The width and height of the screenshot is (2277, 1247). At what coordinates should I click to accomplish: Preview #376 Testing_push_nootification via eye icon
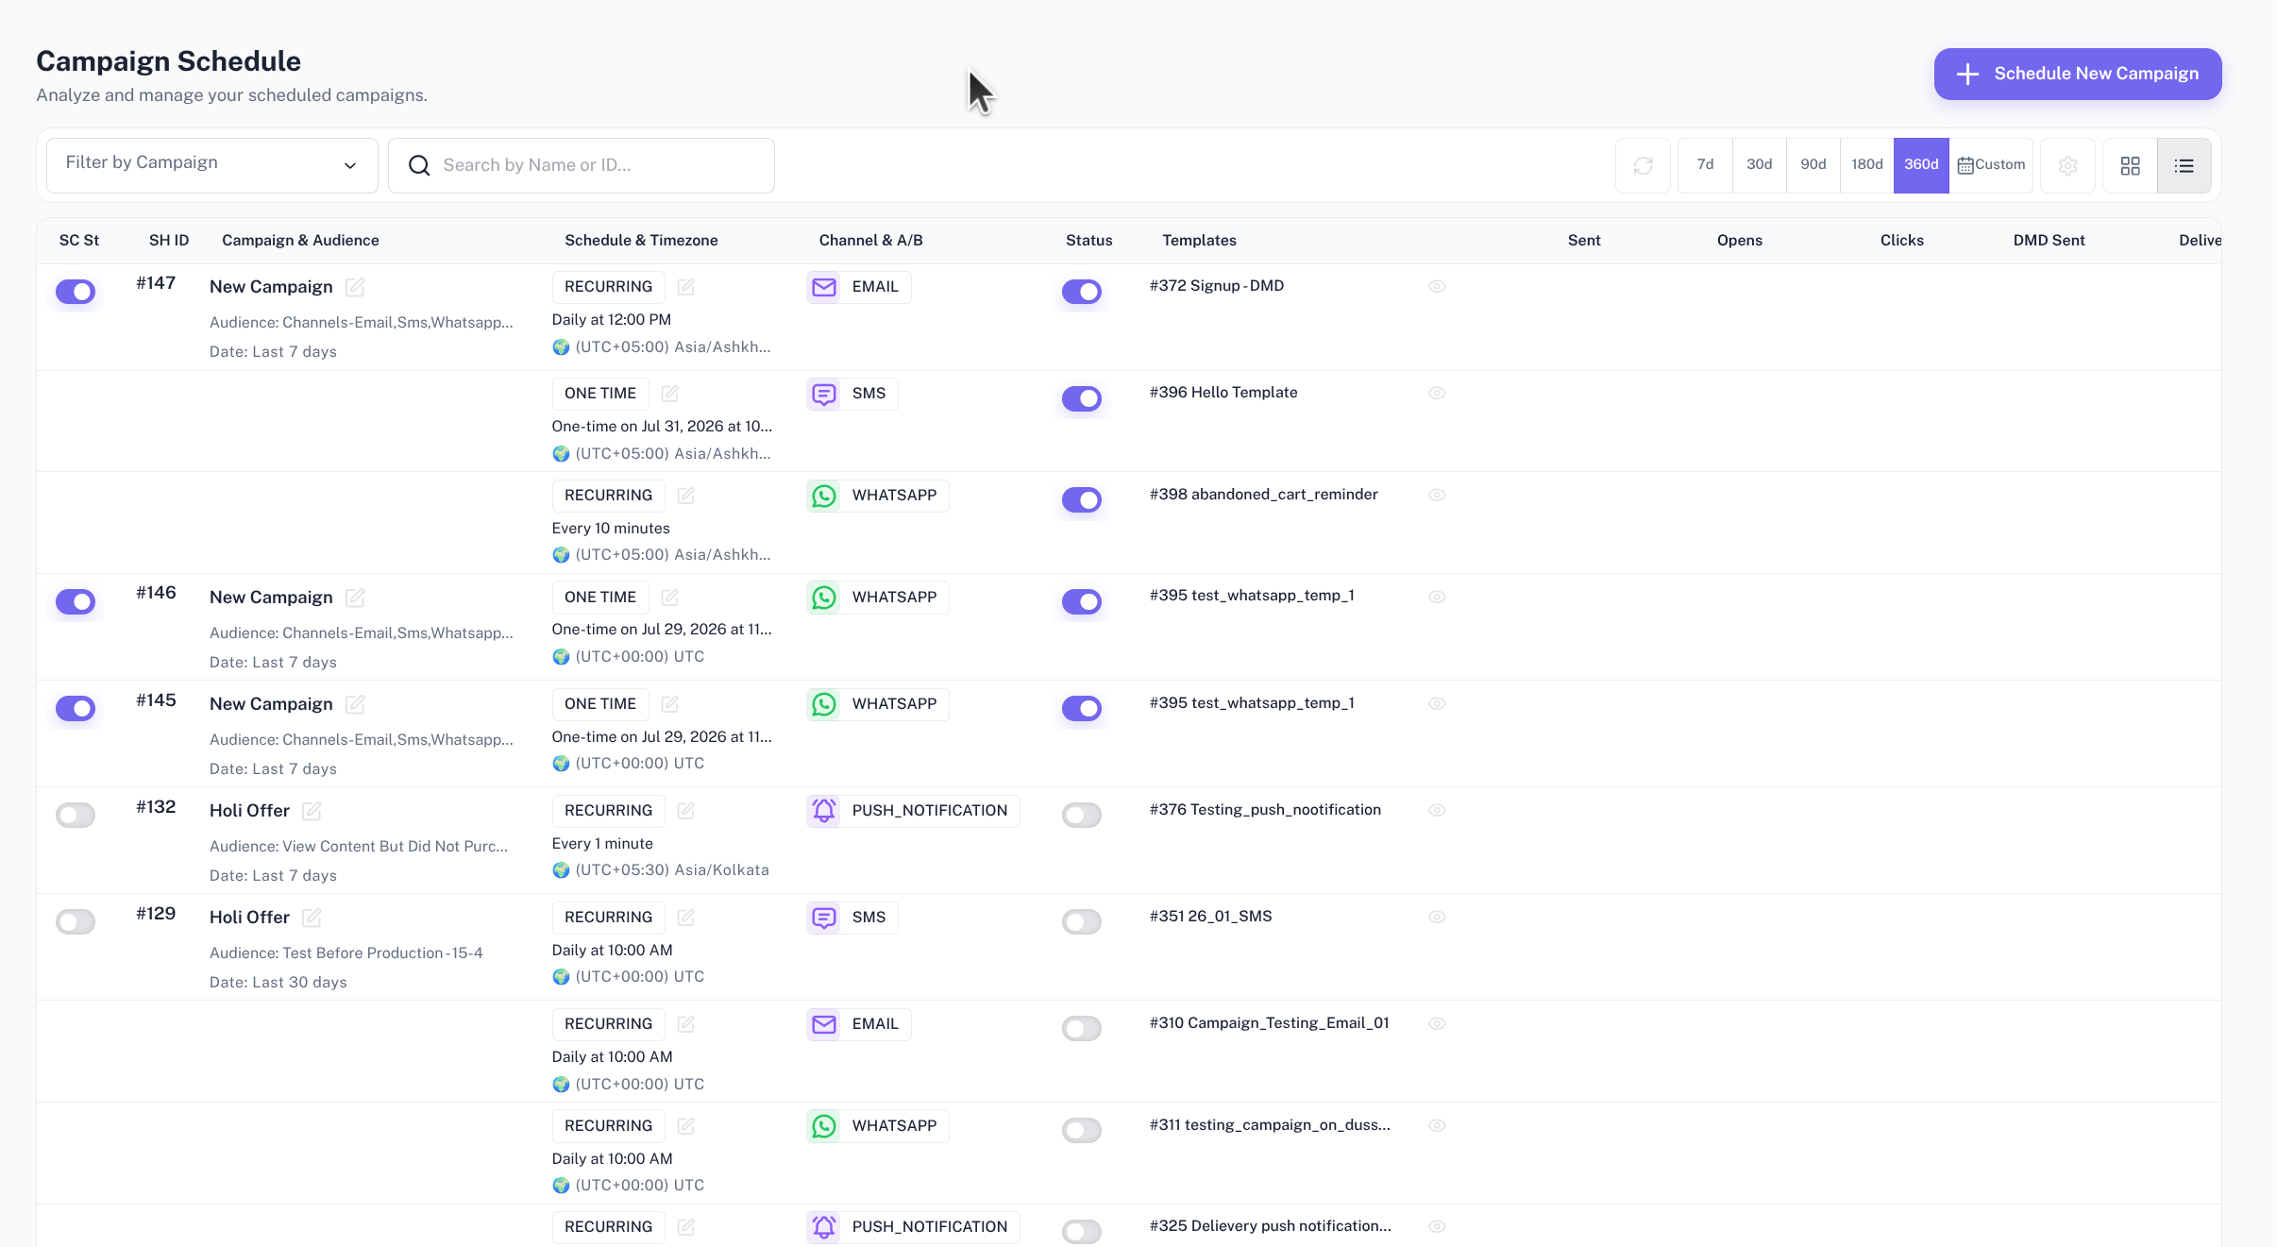pos(1437,810)
